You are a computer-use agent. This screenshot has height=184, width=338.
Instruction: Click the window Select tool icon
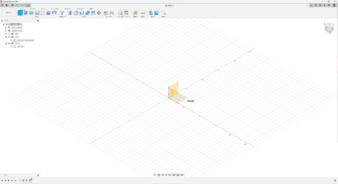pyautogui.click(x=164, y=13)
